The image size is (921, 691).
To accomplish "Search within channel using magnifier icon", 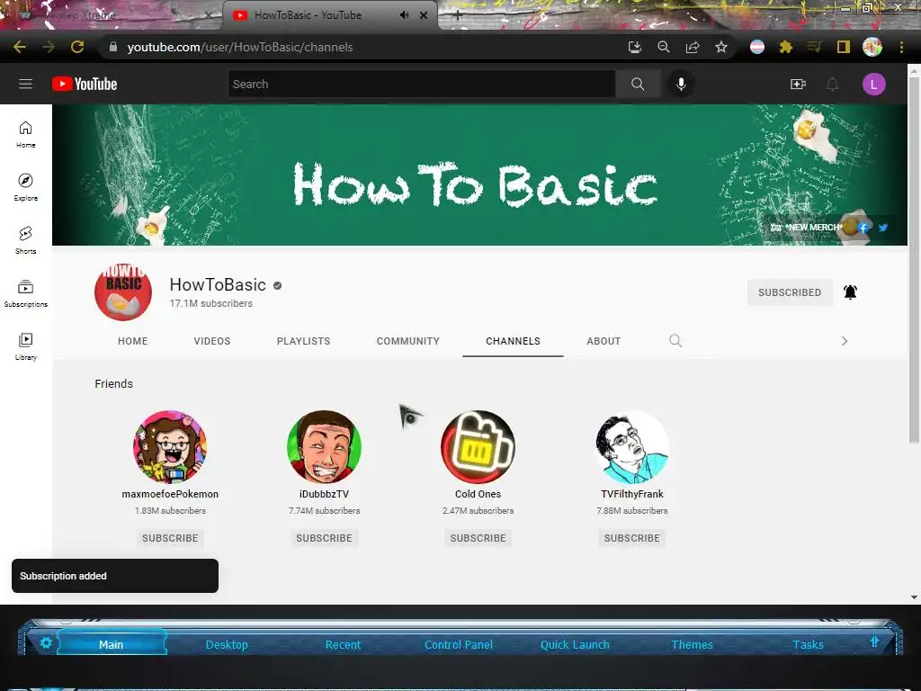I will (675, 341).
